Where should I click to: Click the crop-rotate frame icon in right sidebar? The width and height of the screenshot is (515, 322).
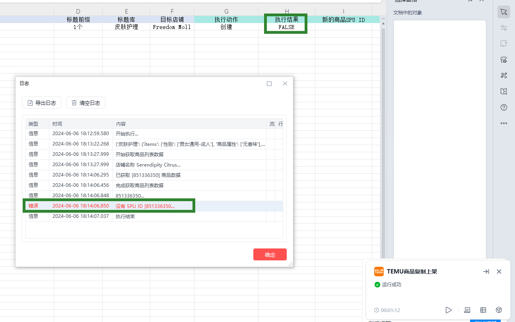tap(504, 44)
